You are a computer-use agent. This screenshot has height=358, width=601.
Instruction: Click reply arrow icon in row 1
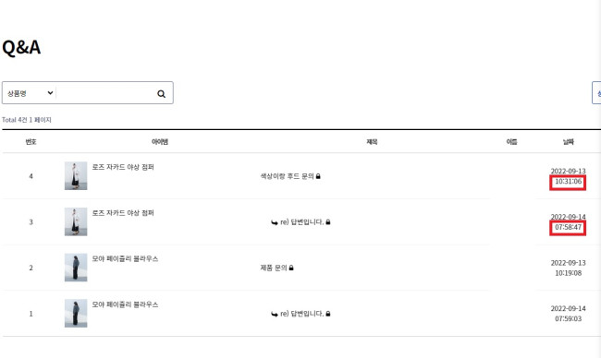click(x=275, y=314)
